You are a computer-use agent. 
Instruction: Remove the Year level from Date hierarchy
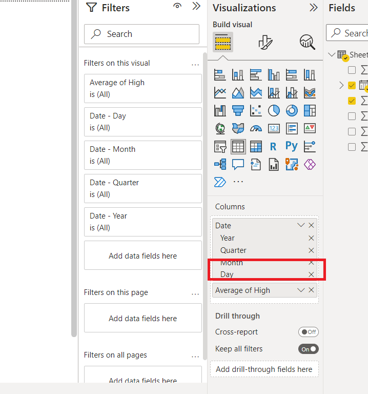click(311, 238)
